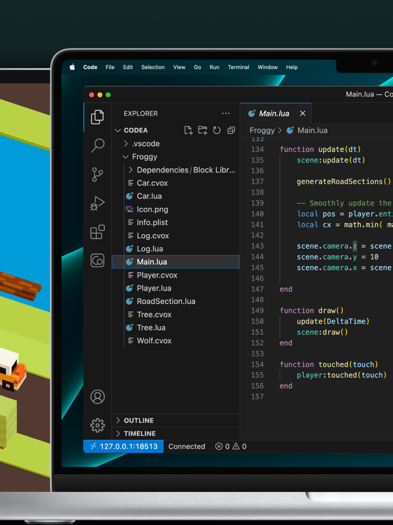
Task: Open the Manage settings gear
Action: (x=97, y=425)
